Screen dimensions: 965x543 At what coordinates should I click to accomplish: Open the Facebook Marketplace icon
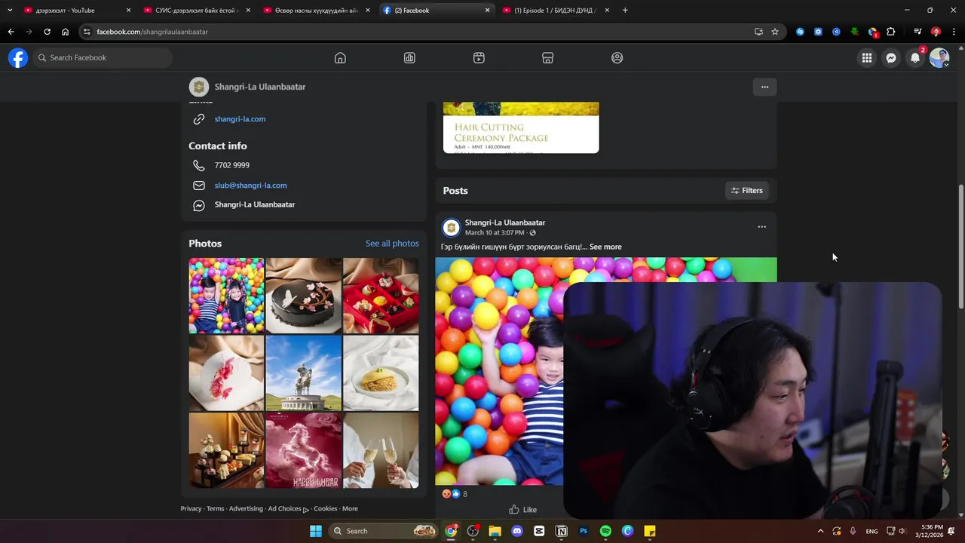coord(548,58)
